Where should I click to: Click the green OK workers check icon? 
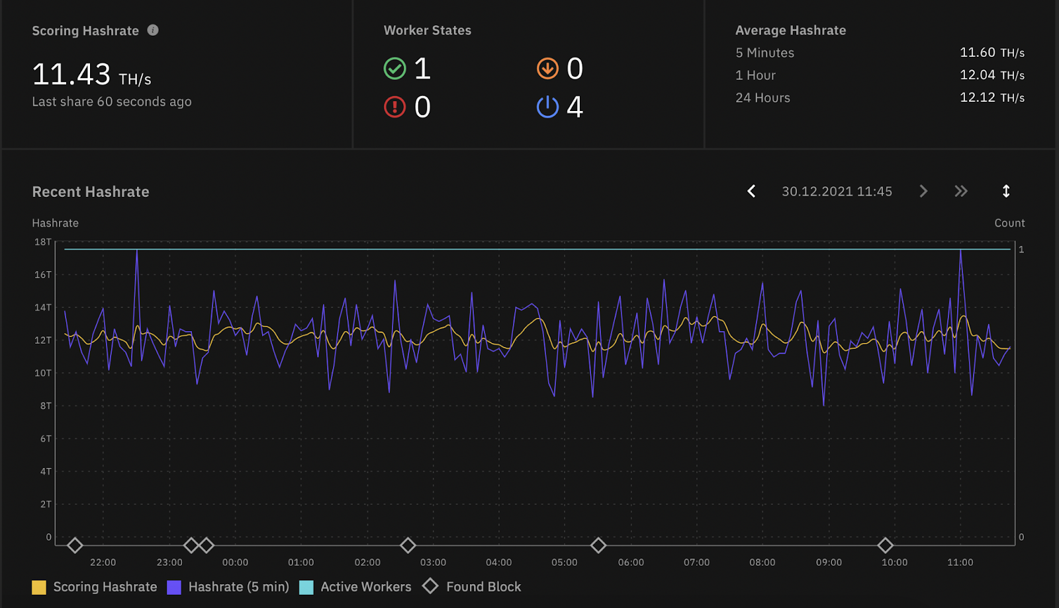(x=394, y=68)
